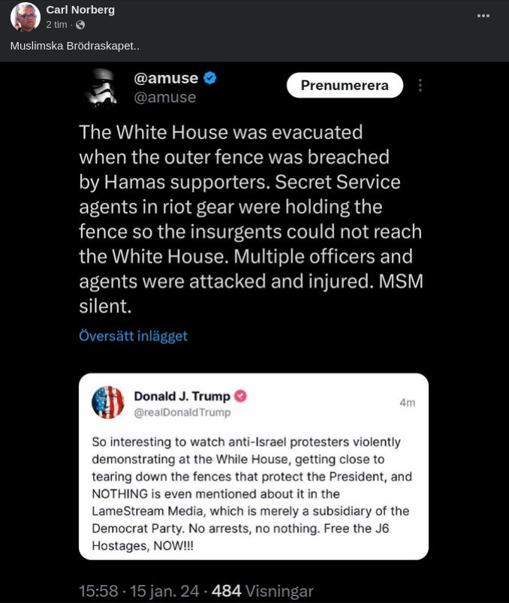Click the Carl Norberg name link
This screenshot has height=603, width=509.
80,10
